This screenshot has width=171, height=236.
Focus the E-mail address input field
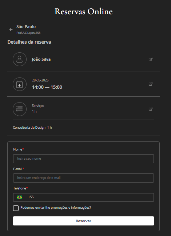click(x=83, y=178)
